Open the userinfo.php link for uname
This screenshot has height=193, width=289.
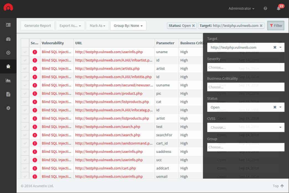[109, 52]
